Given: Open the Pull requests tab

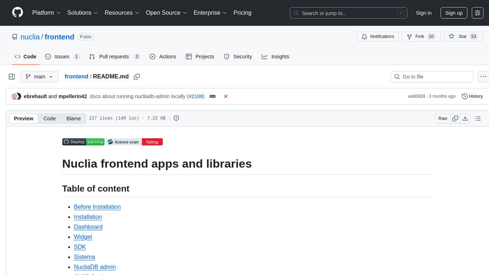Looking at the screenshot, I should coord(114,57).
